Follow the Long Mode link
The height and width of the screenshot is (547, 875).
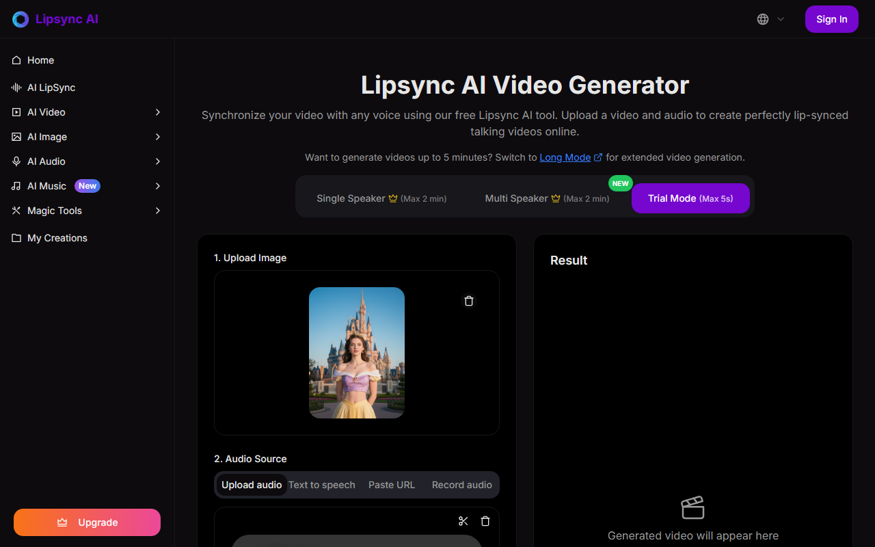tap(565, 157)
